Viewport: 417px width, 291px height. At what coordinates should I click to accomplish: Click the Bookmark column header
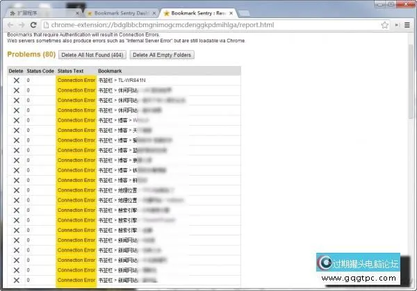pos(110,71)
